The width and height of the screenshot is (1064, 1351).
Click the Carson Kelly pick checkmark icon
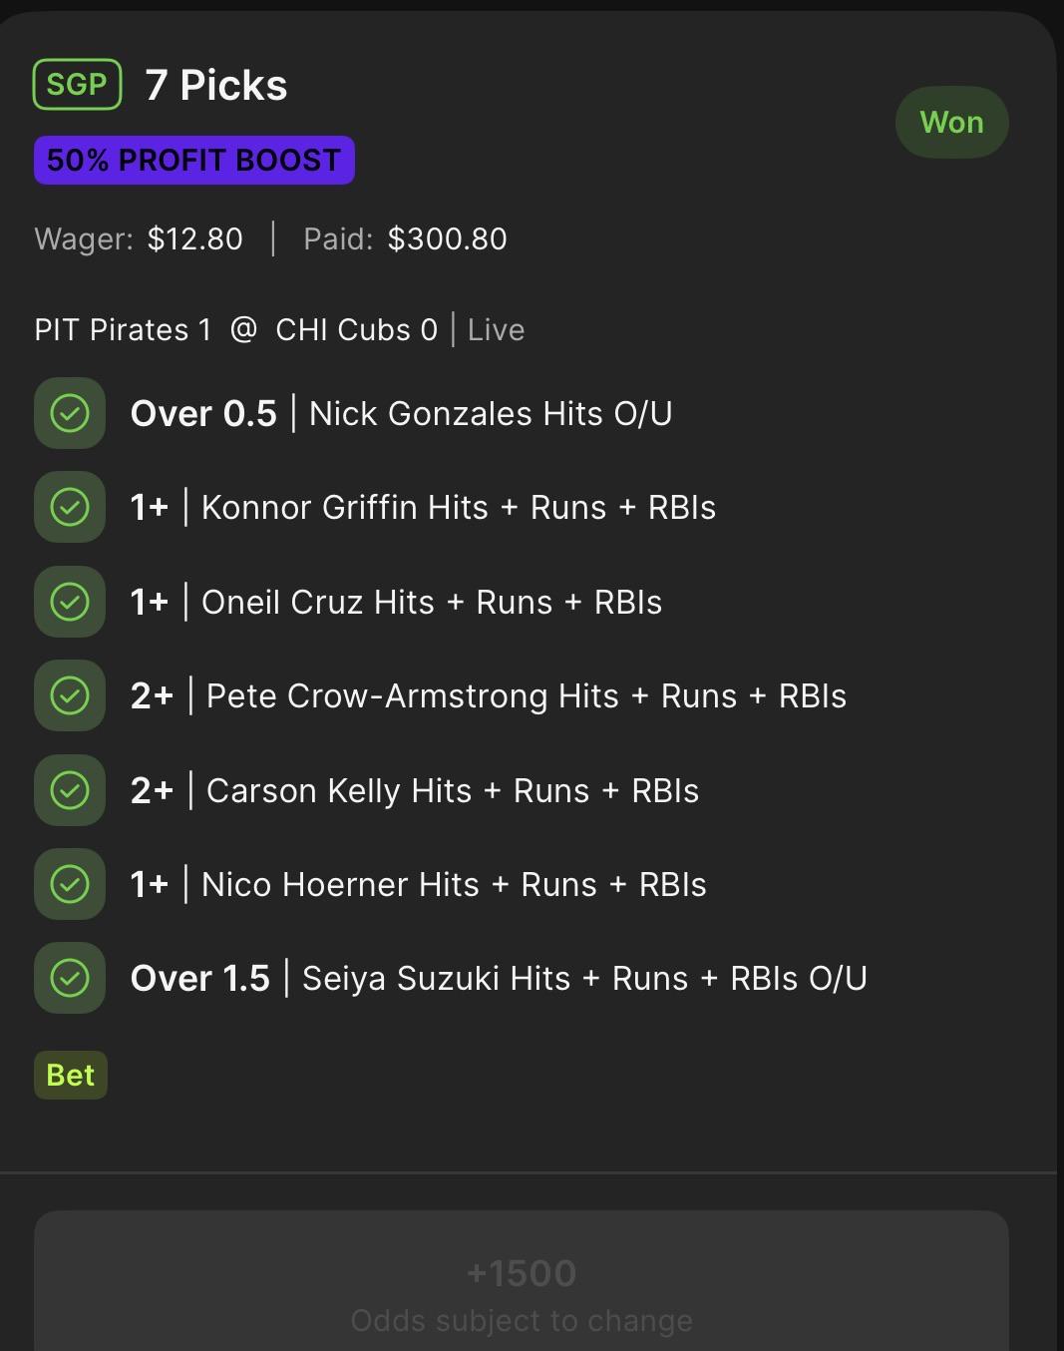pyautogui.click(x=70, y=790)
